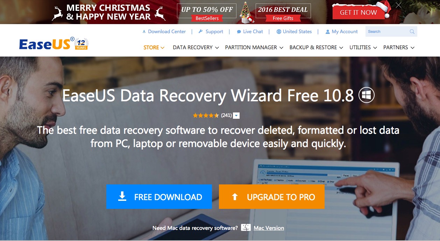
Task: Open the Mac Version link
Action: pos(269,228)
